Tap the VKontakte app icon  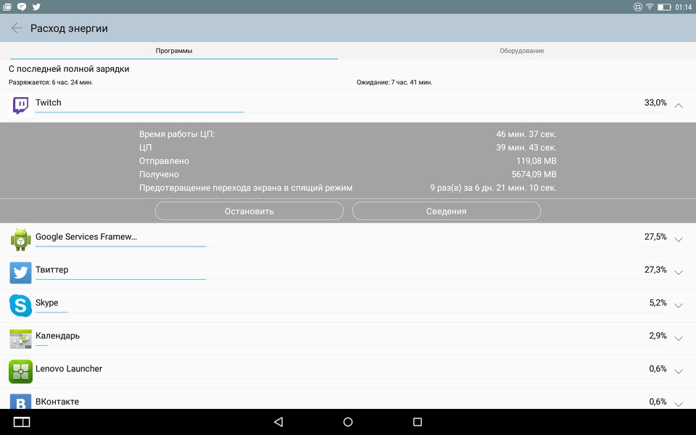point(20,402)
